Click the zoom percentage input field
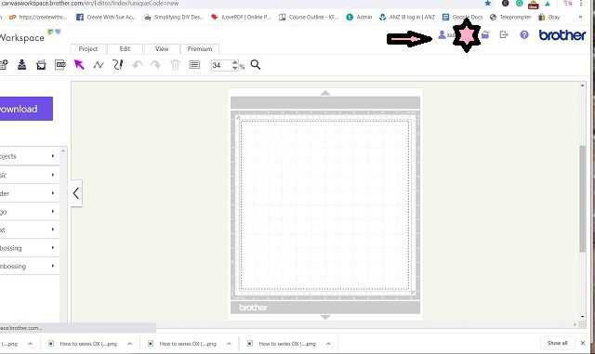 pos(221,65)
